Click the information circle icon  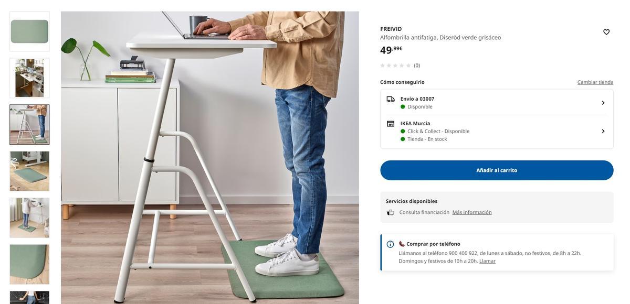(390, 244)
